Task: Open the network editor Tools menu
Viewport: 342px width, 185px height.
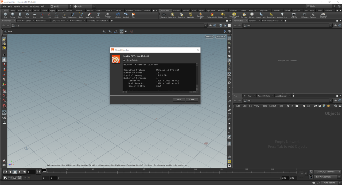Action: tap(264, 106)
